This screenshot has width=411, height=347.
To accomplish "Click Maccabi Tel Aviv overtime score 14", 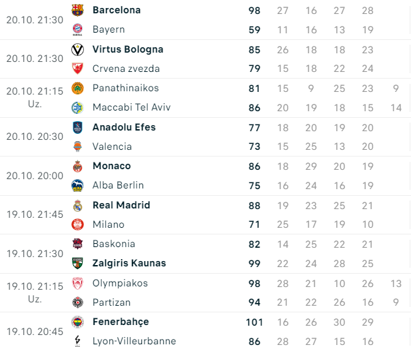I will [396, 108].
